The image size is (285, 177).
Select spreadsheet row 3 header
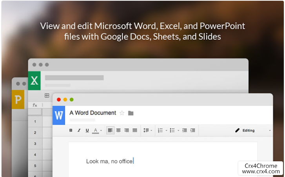pyautogui.click(x=35, y=144)
